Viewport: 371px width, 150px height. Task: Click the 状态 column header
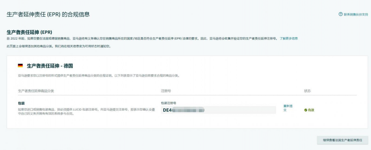[x=307, y=91]
